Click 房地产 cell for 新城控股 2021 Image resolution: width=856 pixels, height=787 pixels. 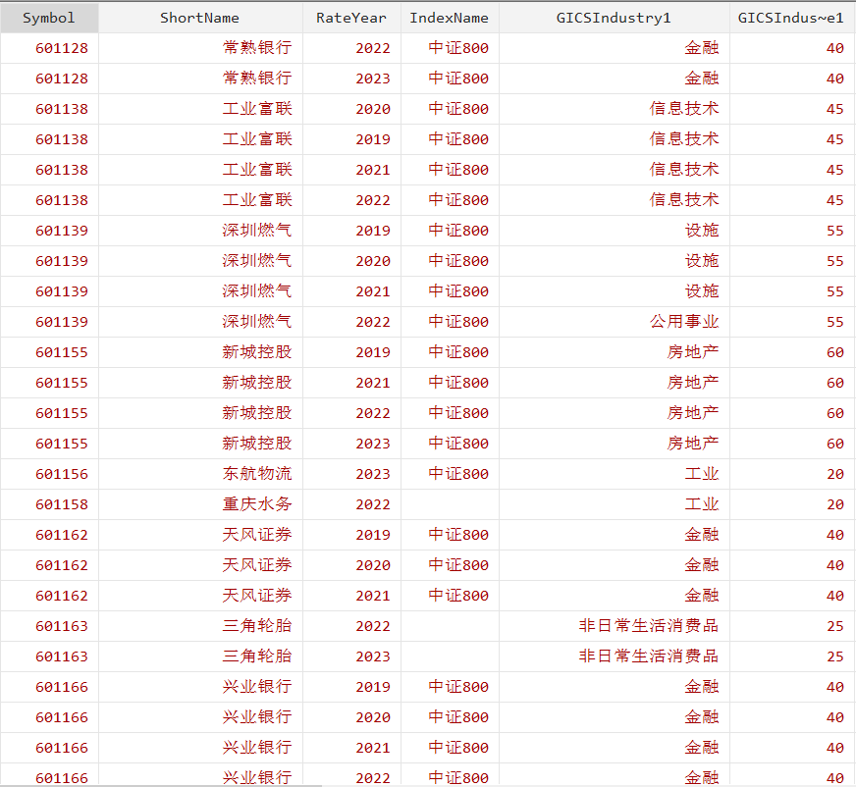coord(615,383)
